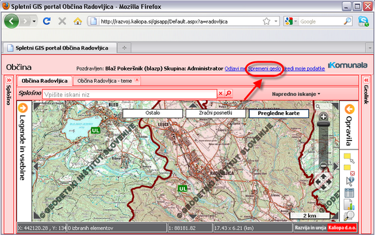
Task: Click the magnifier search documents icon
Action: (x=349, y=215)
